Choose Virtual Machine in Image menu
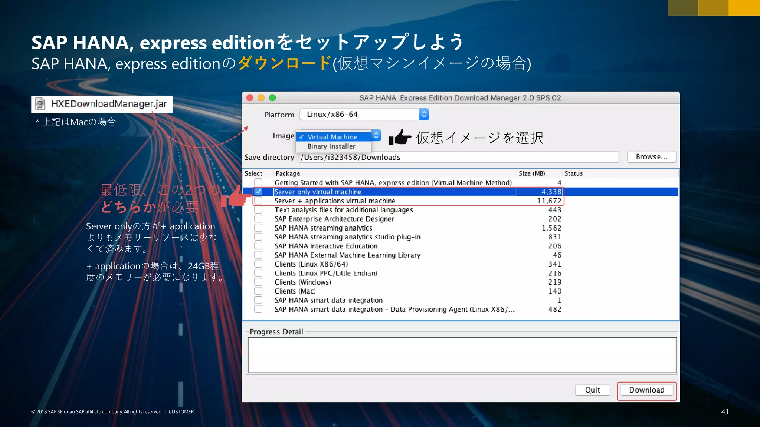The width and height of the screenshot is (760, 427). (x=333, y=137)
